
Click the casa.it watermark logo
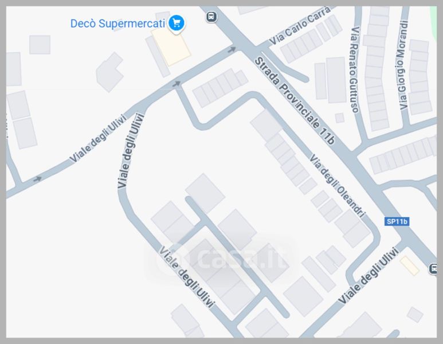pyautogui.click(x=221, y=259)
